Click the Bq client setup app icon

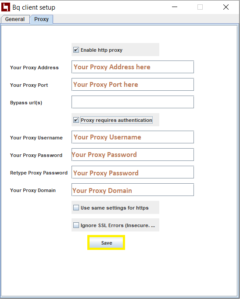(6, 7)
